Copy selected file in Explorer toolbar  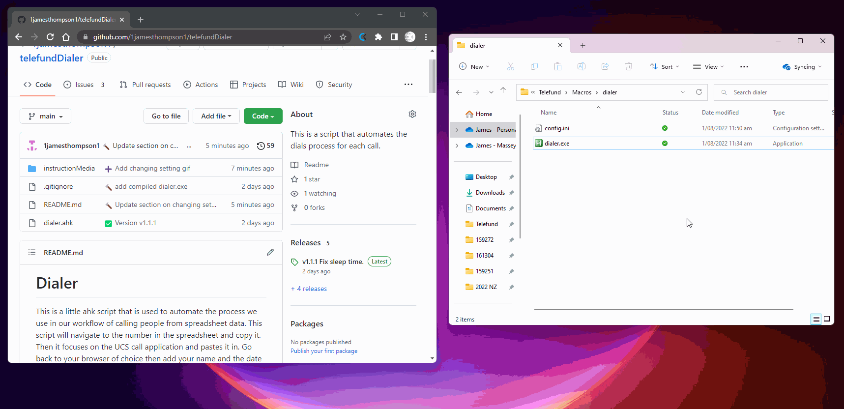(534, 66)
